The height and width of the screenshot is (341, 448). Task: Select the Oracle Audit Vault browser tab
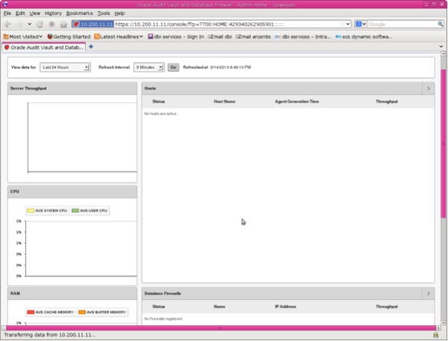pos(45,46)
